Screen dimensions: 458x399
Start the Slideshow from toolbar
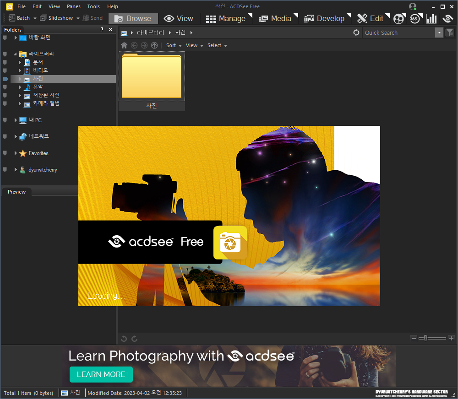pyautogui.click(x=56, y=18)
